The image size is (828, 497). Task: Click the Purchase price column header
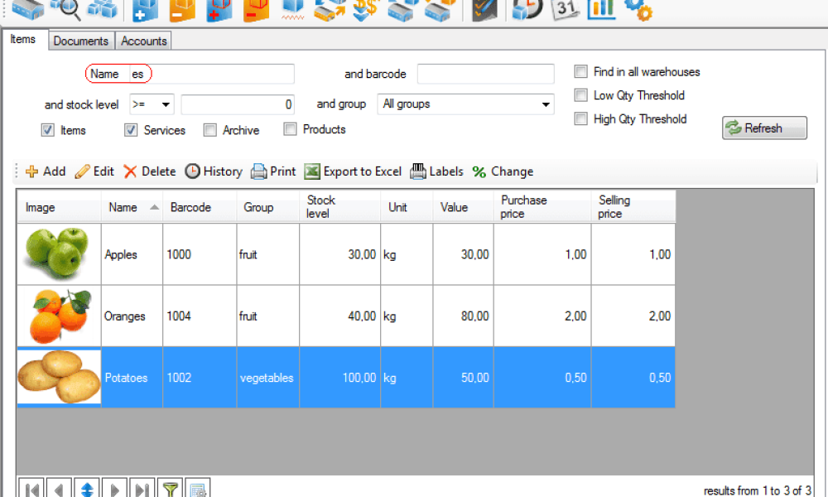542,207
